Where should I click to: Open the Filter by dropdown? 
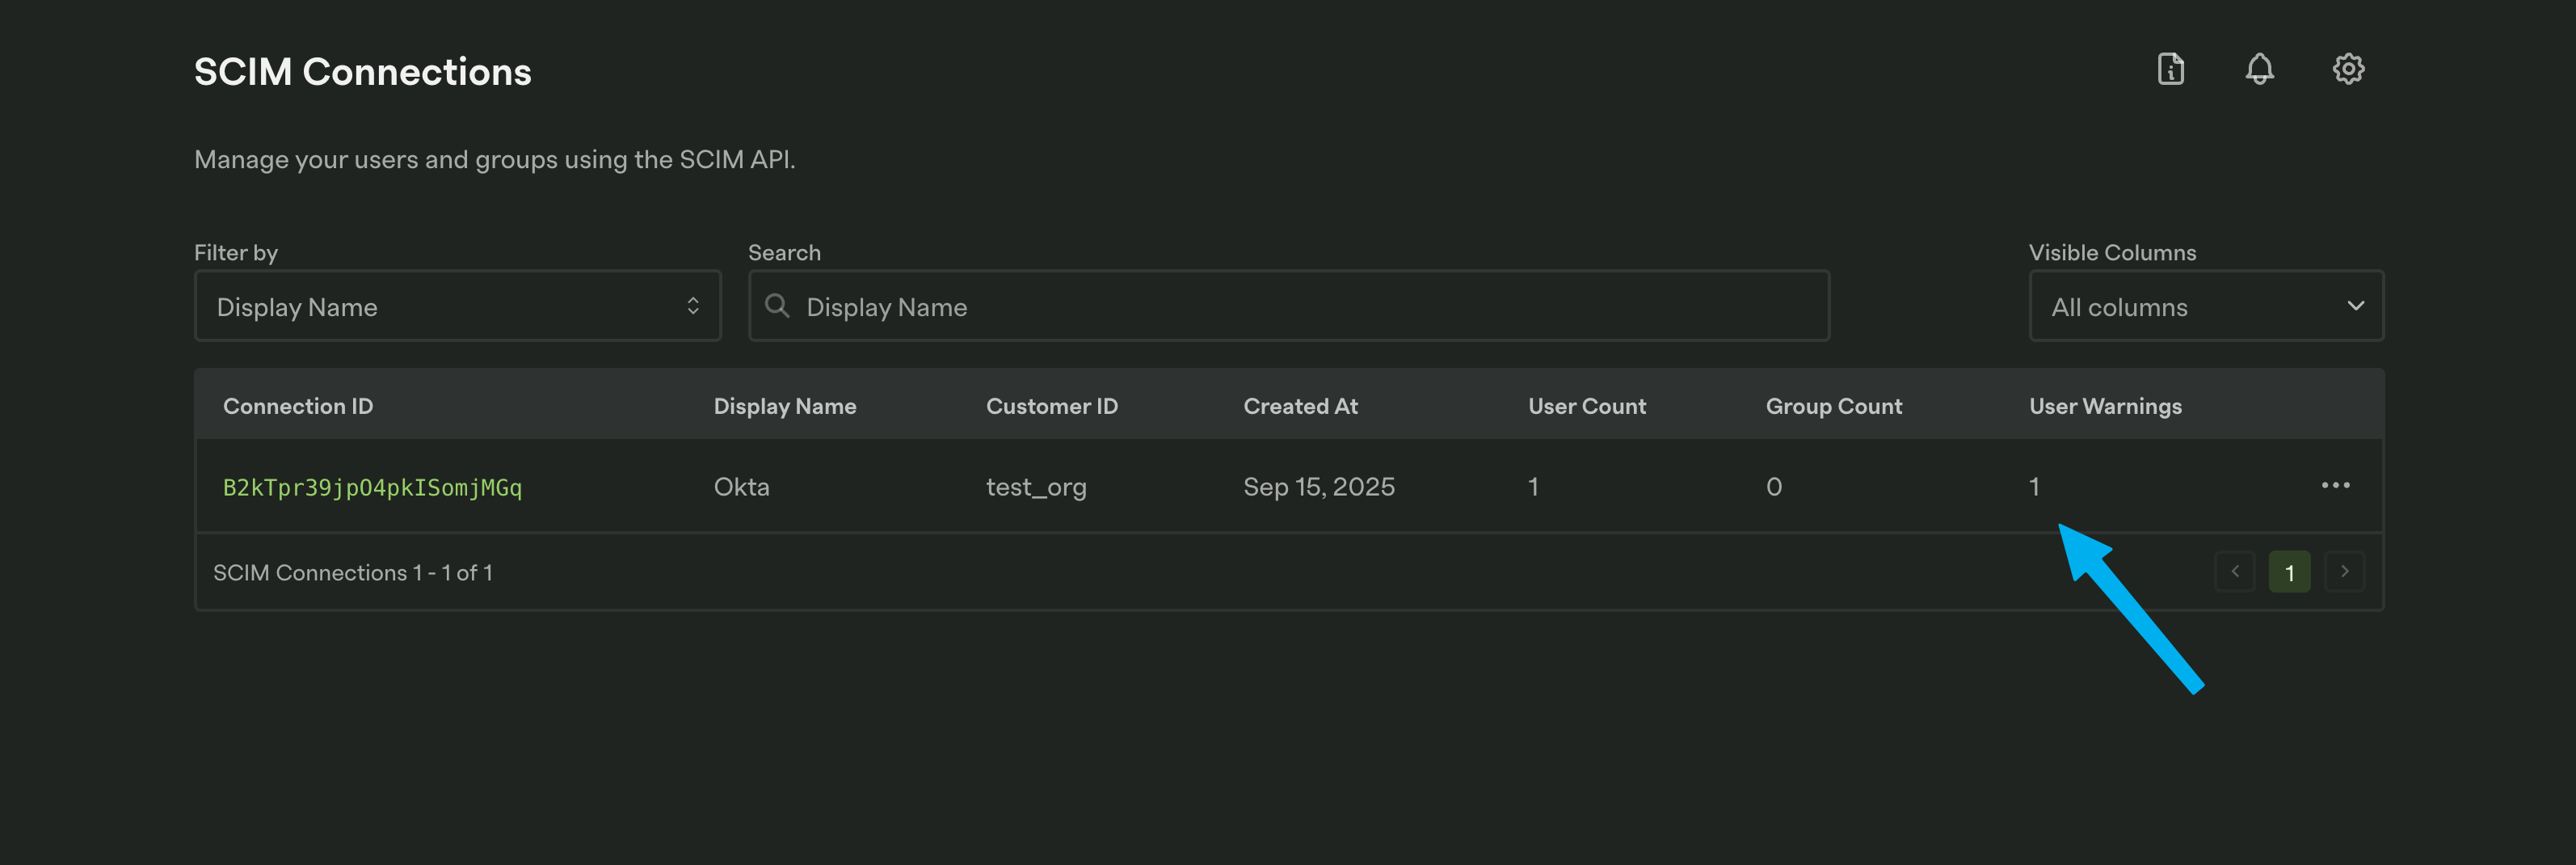(x=457, y=306)
